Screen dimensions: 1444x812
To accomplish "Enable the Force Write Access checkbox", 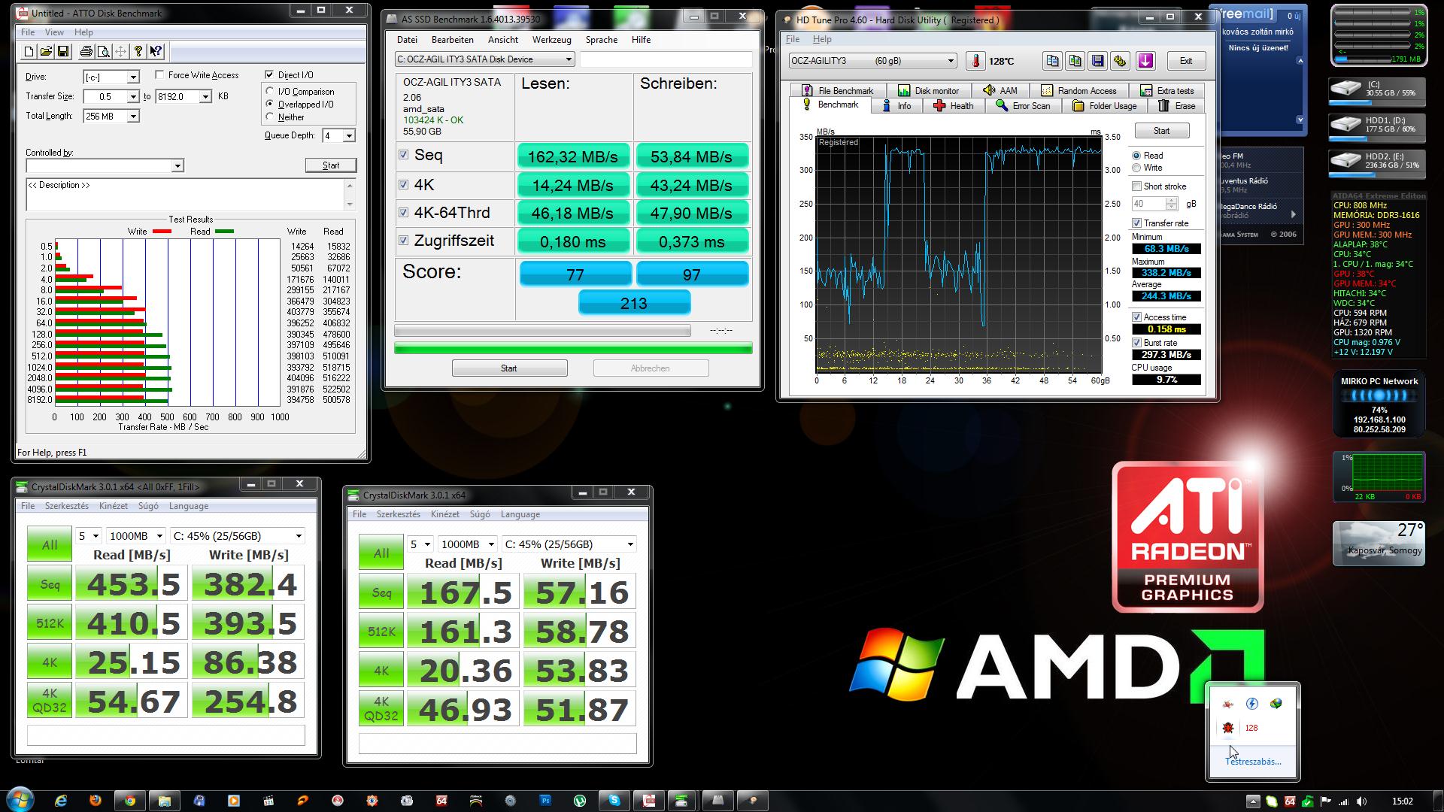I will pos(159,75).
